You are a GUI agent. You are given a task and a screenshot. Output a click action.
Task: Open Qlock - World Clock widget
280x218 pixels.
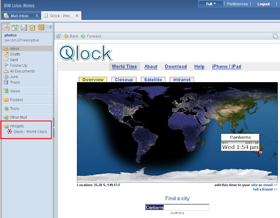click(x=30, y=132)
